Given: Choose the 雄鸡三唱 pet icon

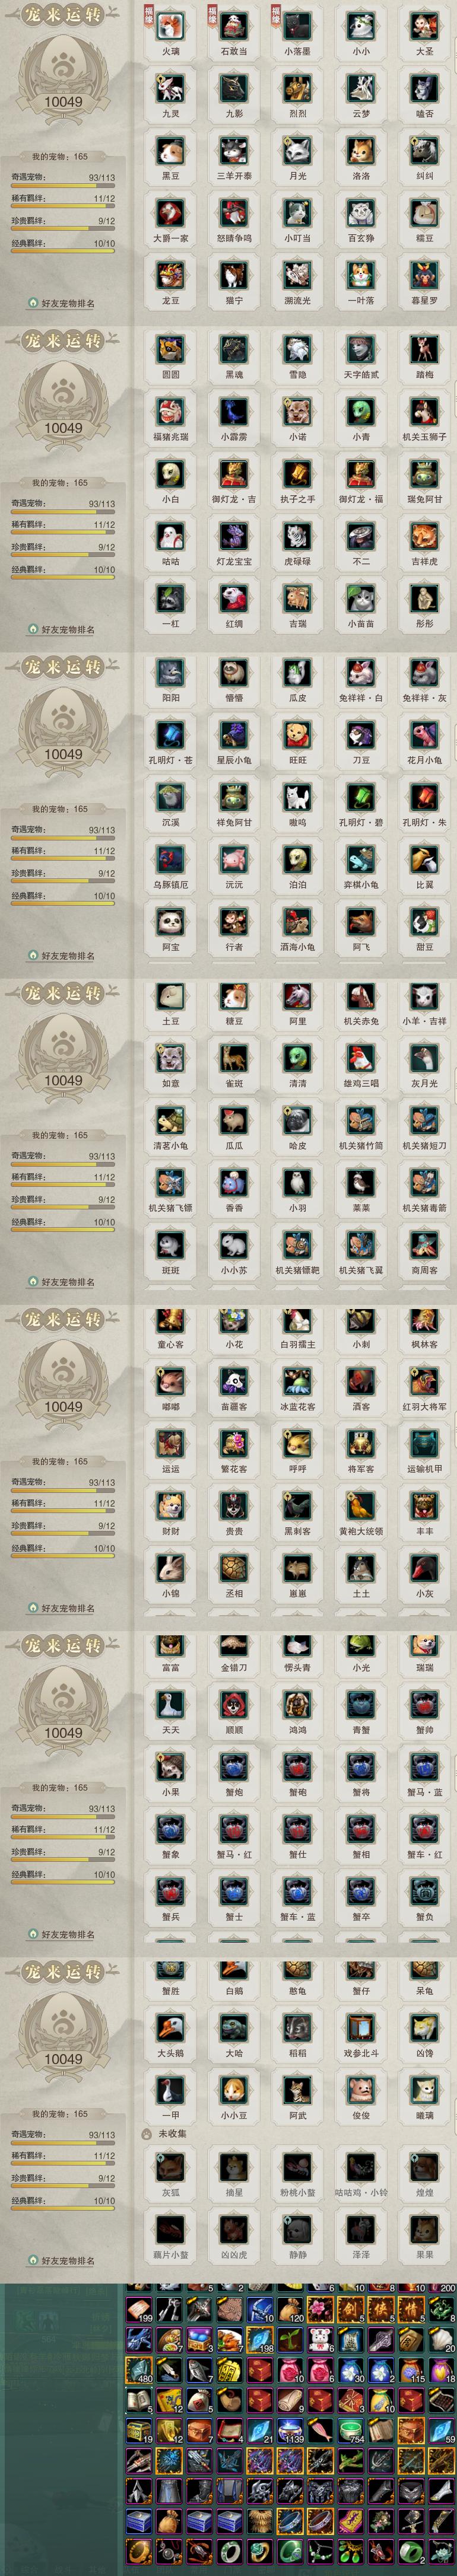Looking at the screenshot, I should click(x=361, y=1059).
